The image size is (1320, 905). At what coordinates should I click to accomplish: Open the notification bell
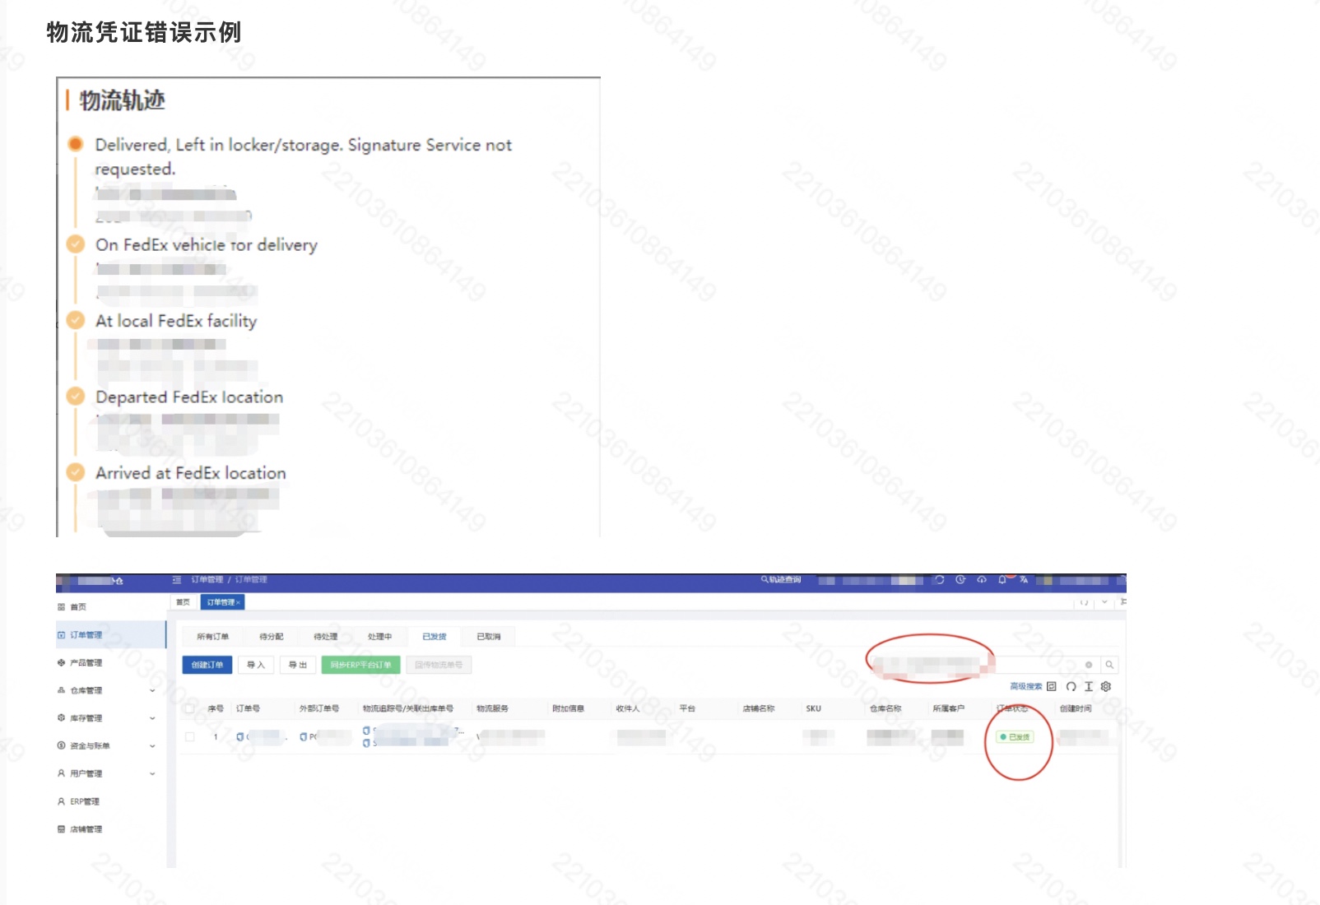pos(1002,580)
